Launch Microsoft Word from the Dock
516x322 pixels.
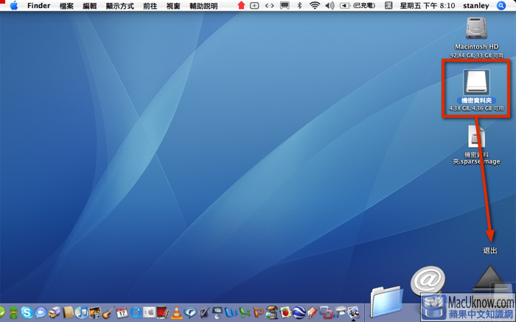click(231, 312)
